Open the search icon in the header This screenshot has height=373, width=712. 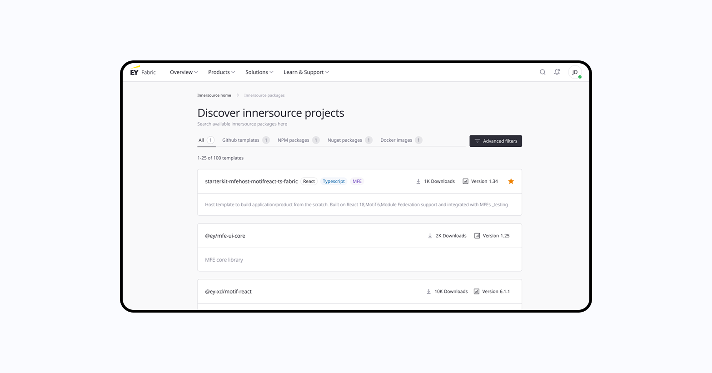click(x=543, y=72)
